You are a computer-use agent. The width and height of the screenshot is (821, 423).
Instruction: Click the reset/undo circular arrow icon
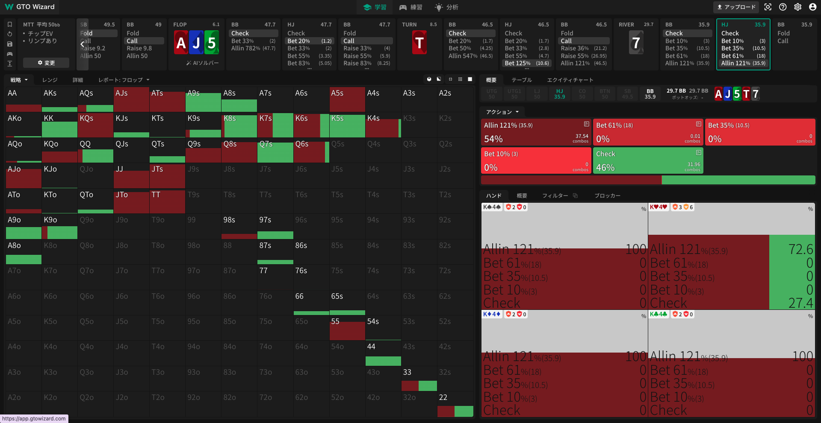point(10,34)
